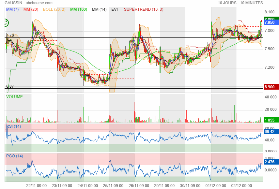Image resolution: width=279 pixels, height=189 pixels.
Task: Click the 29/11 09:00 date label
Action: pos(164,186)
